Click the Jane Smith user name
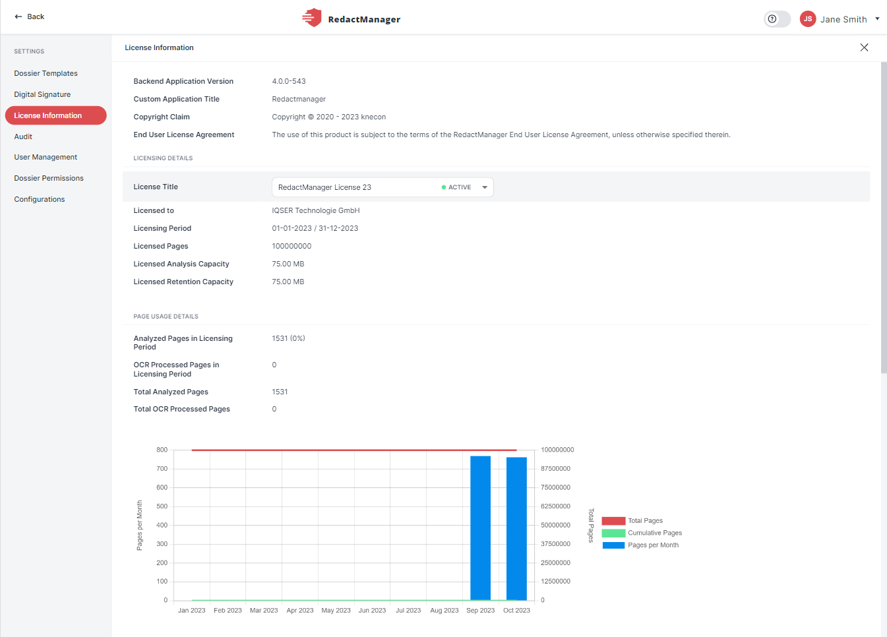 point(843,19)
